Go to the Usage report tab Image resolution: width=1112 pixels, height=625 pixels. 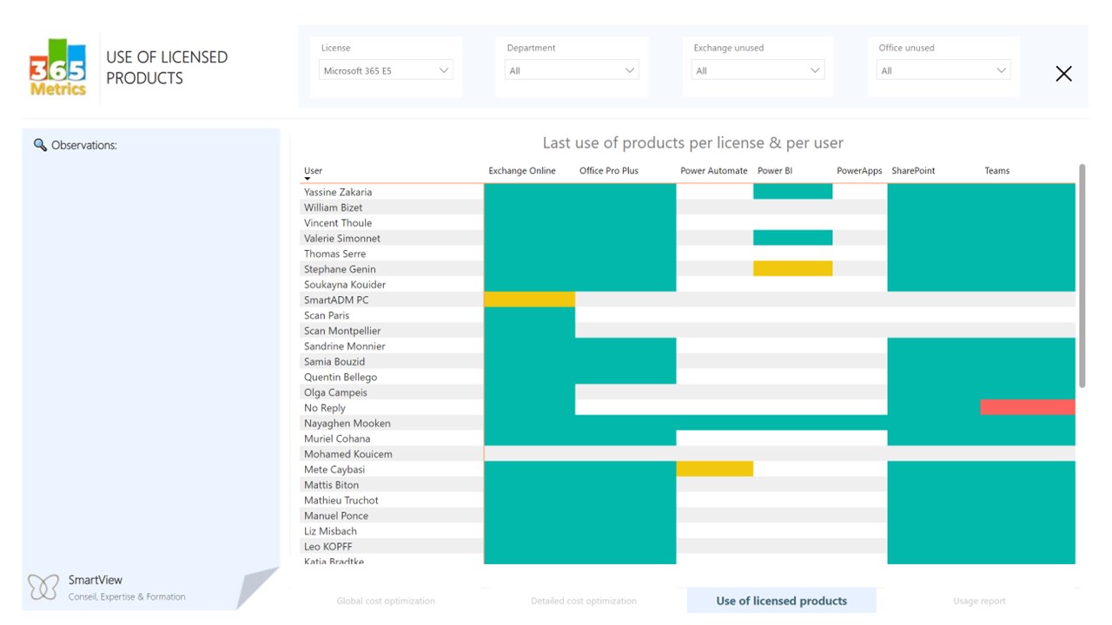(979, 601)
